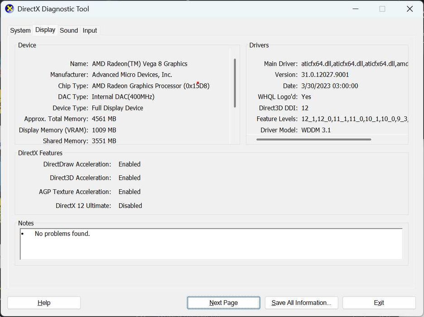The image size is (424, 317).
Task: Go to the Input tab
Action: [90, 30]
